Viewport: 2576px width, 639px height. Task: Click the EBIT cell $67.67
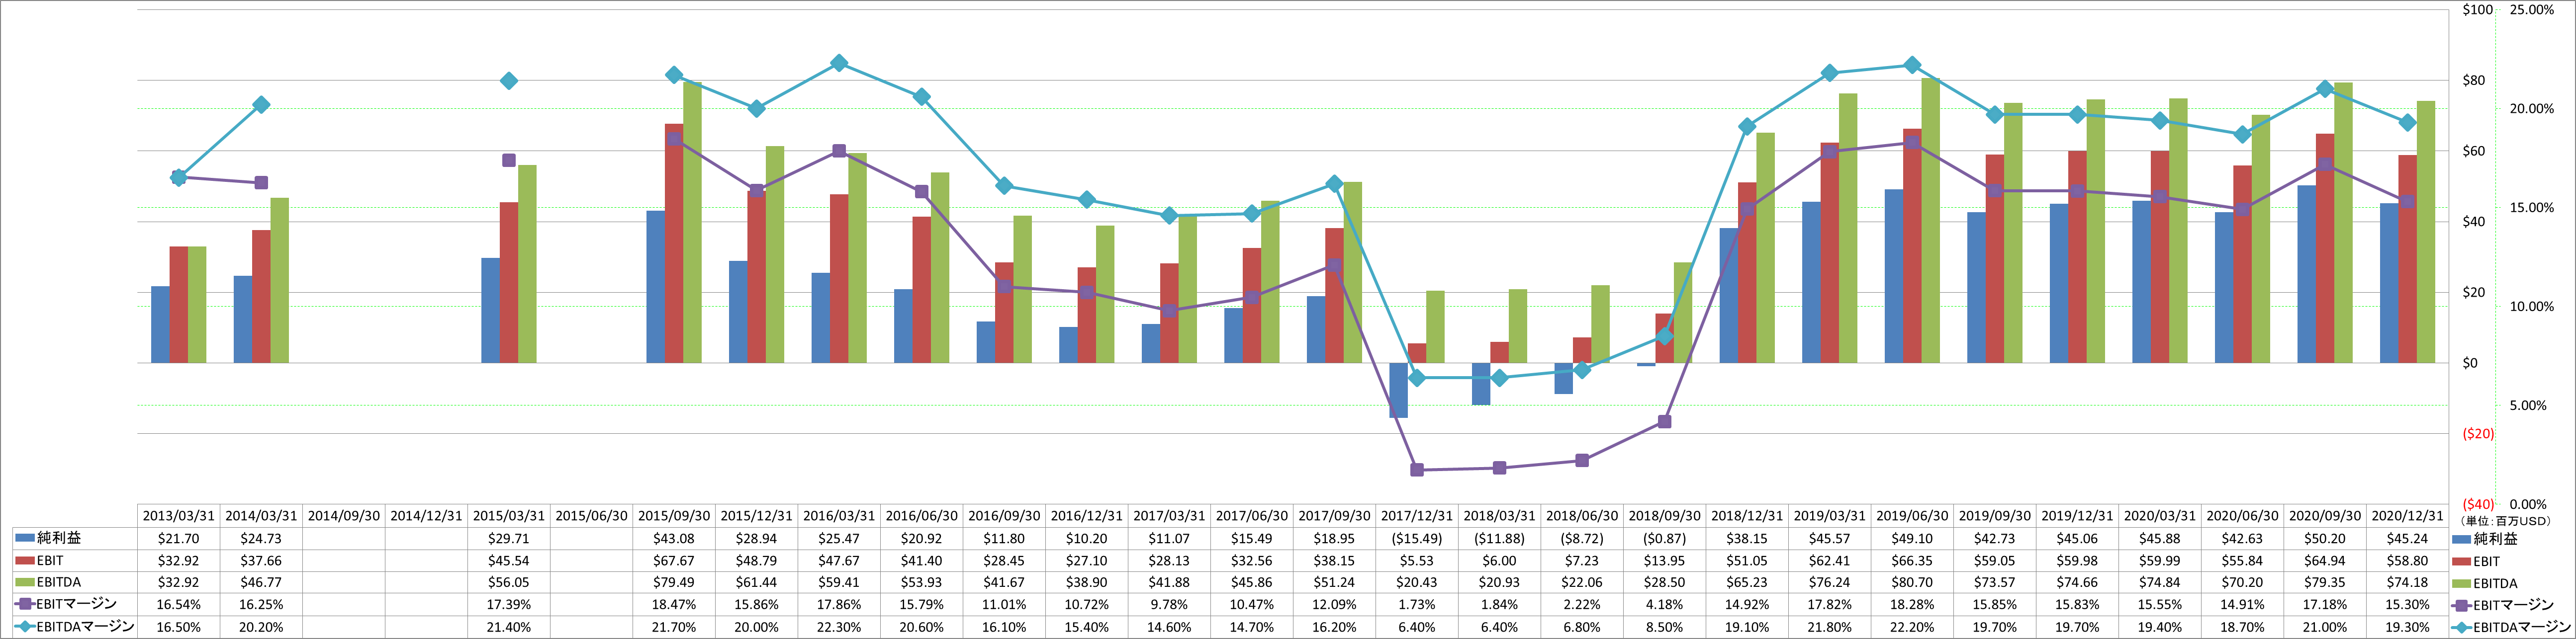[674, 560]
